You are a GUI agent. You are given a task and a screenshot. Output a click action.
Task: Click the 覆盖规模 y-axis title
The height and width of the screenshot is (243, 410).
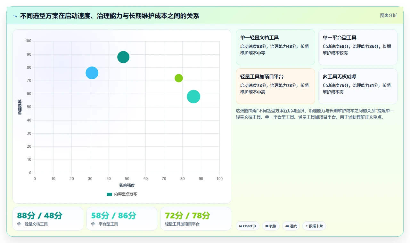[x=20, y=107]
